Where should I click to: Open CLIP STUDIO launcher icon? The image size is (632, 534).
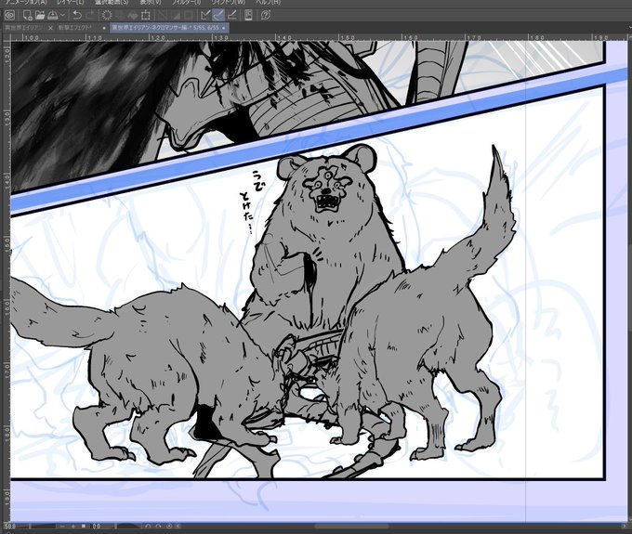[9, 15]
